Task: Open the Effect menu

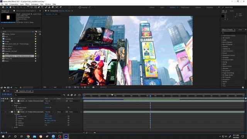Action: [x=27, y=4]
